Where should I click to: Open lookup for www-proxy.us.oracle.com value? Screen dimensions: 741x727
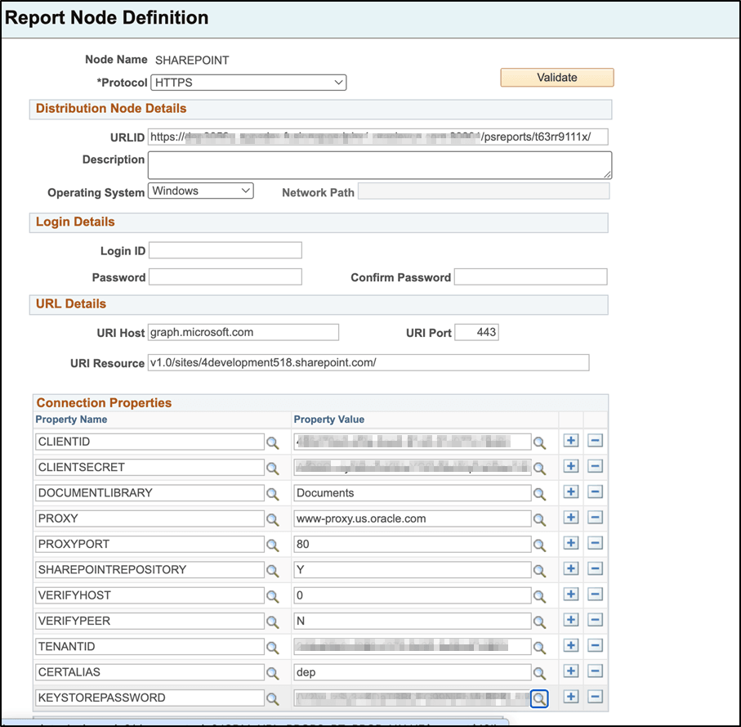(539, 519)
